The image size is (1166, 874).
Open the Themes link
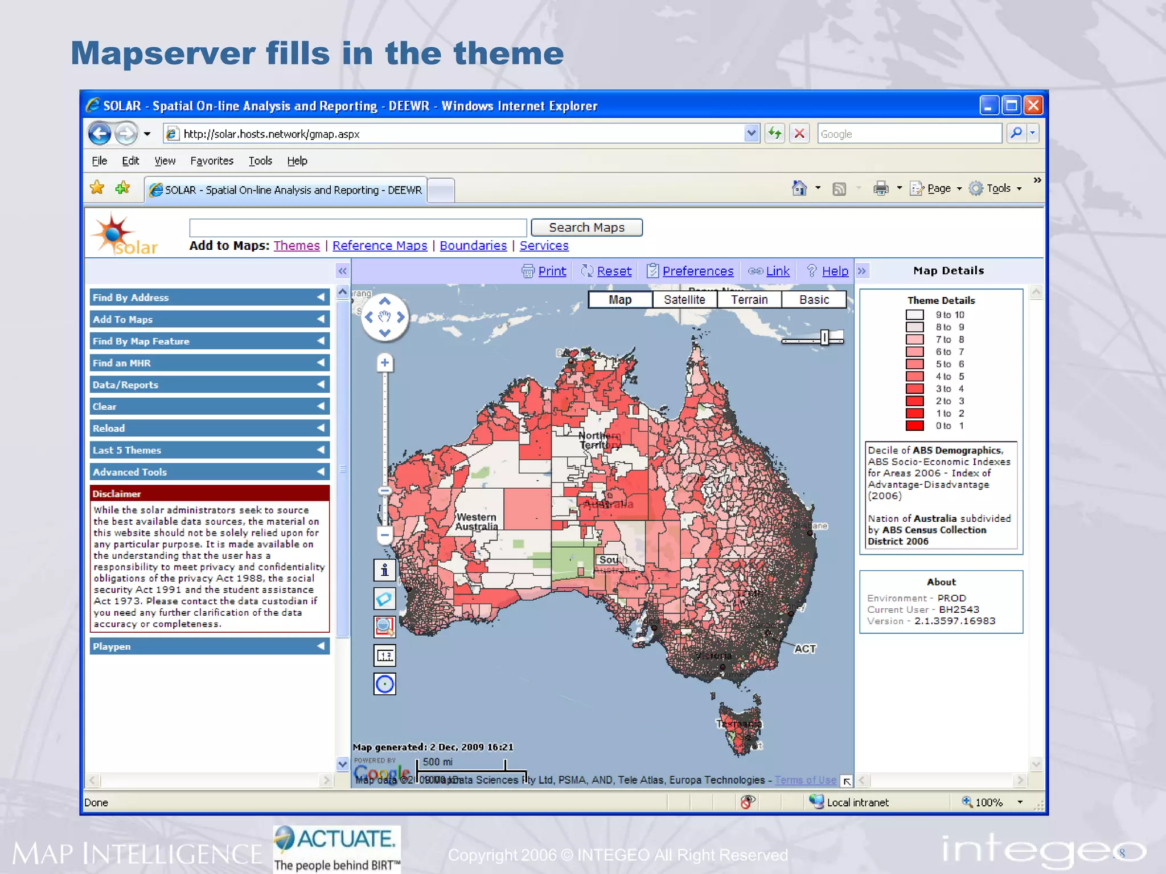tap(297, 245)
